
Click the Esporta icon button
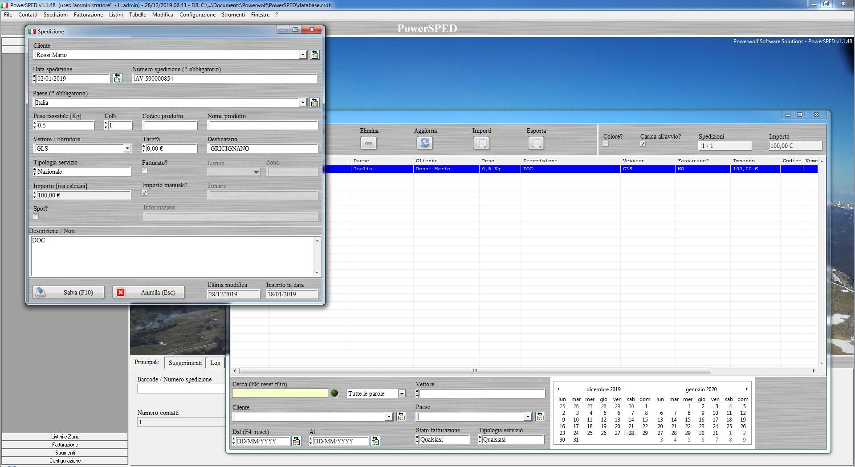click(536, 143)
